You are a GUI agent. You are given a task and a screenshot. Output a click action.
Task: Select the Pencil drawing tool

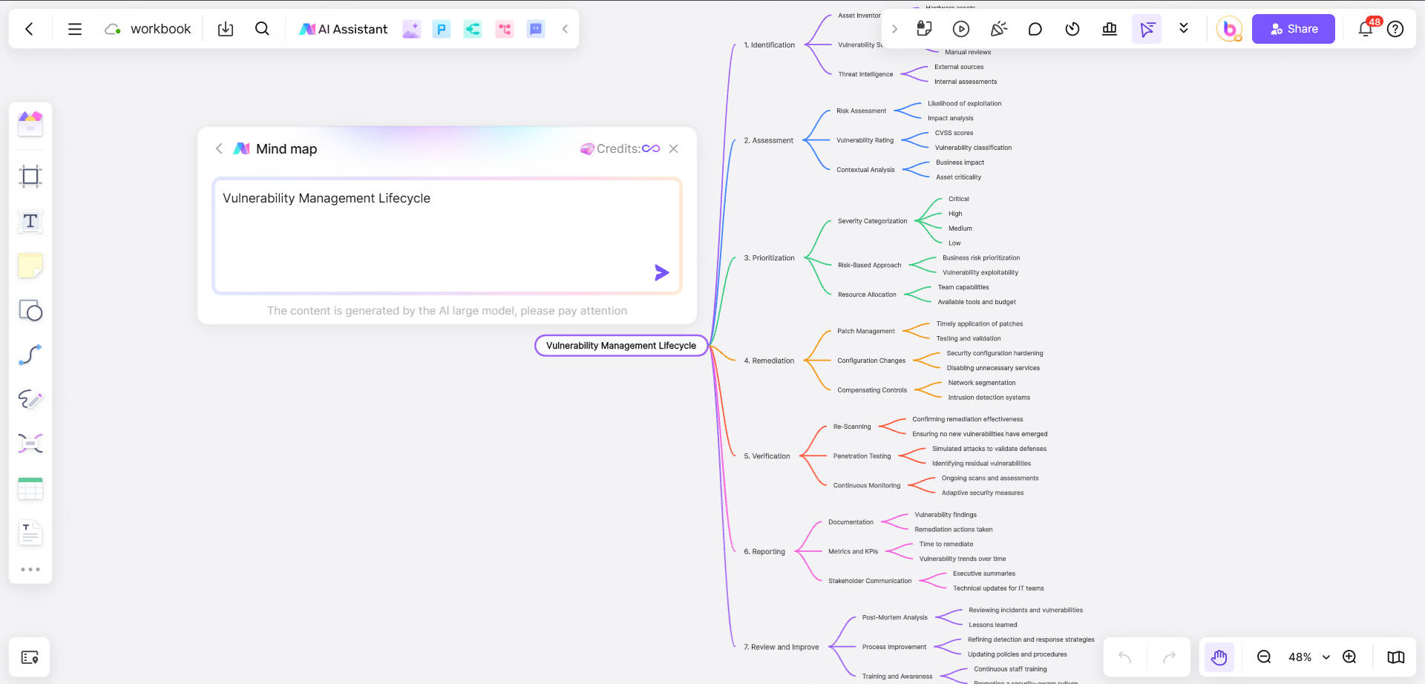(x=30, y=399)
